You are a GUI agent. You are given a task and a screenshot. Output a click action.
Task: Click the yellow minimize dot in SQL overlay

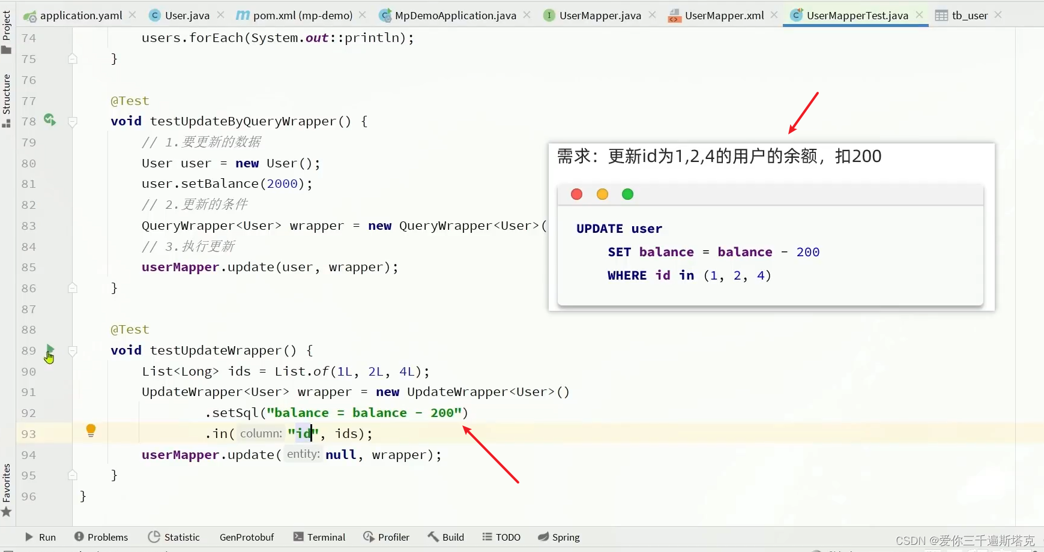(x=602, y=194)
